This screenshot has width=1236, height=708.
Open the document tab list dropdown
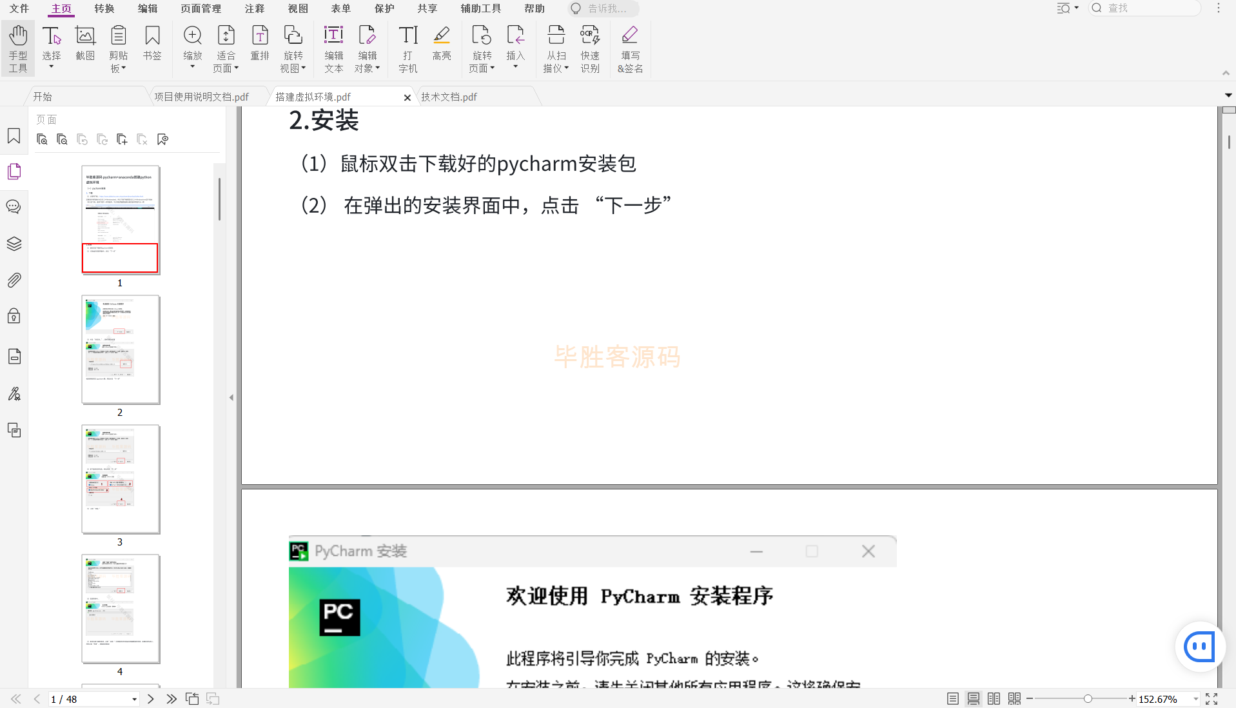[x=1228, y=95]
